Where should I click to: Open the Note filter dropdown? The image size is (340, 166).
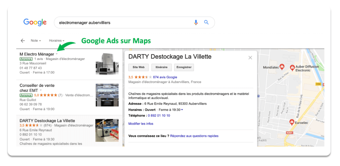[36, 41]
